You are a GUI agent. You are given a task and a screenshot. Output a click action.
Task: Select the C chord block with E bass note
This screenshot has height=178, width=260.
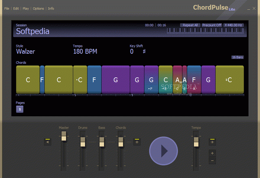[166, 79]
